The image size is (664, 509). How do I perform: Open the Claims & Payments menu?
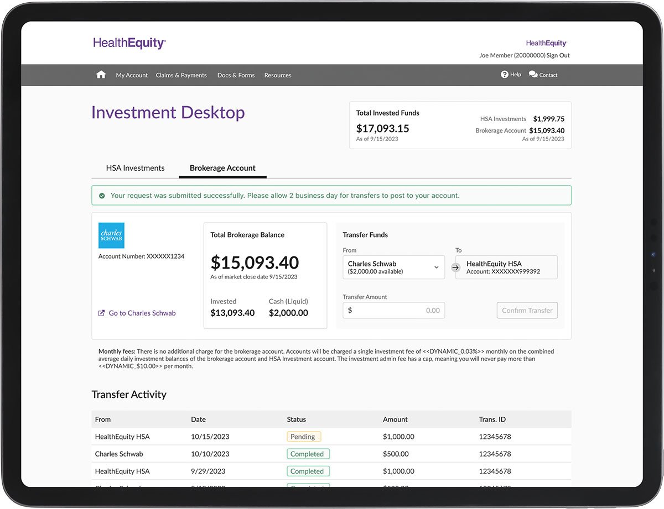(181, 75)
